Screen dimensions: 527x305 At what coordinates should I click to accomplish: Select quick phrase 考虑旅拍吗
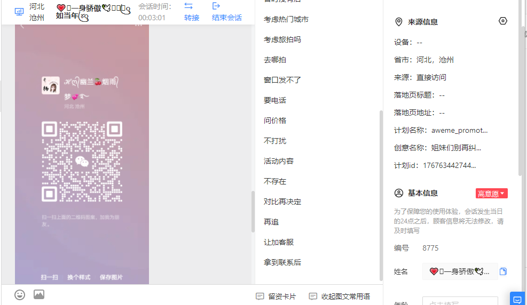[282, 39]
